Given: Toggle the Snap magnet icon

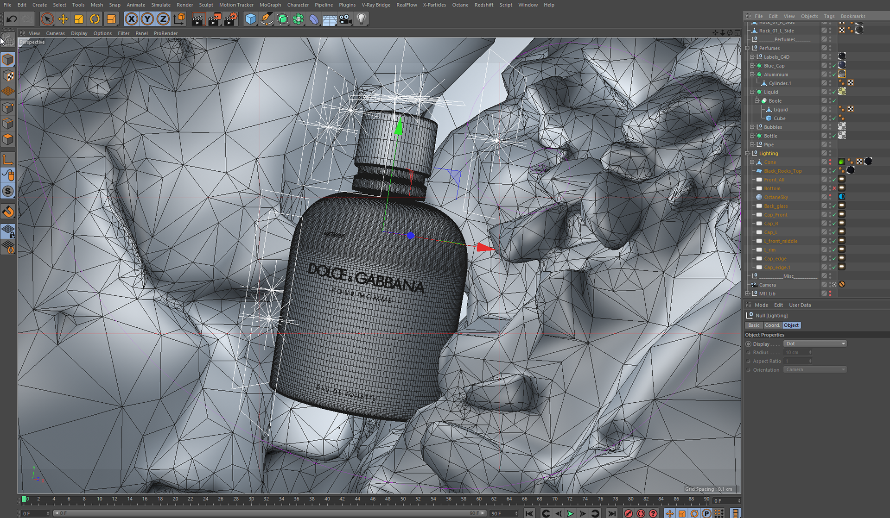Looking at the screenshot, I should pyautogui.click(x=8, y=212).
